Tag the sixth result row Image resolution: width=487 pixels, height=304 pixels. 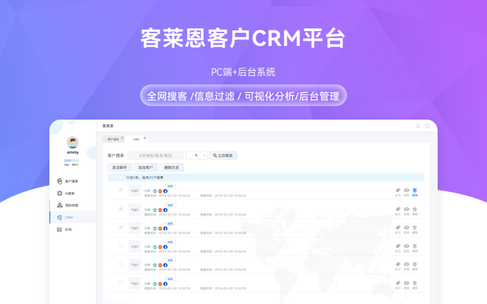398,283
